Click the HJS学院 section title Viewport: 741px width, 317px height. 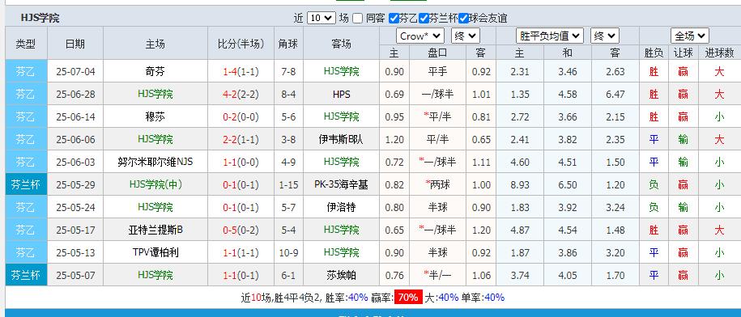[x=40, y=19]
